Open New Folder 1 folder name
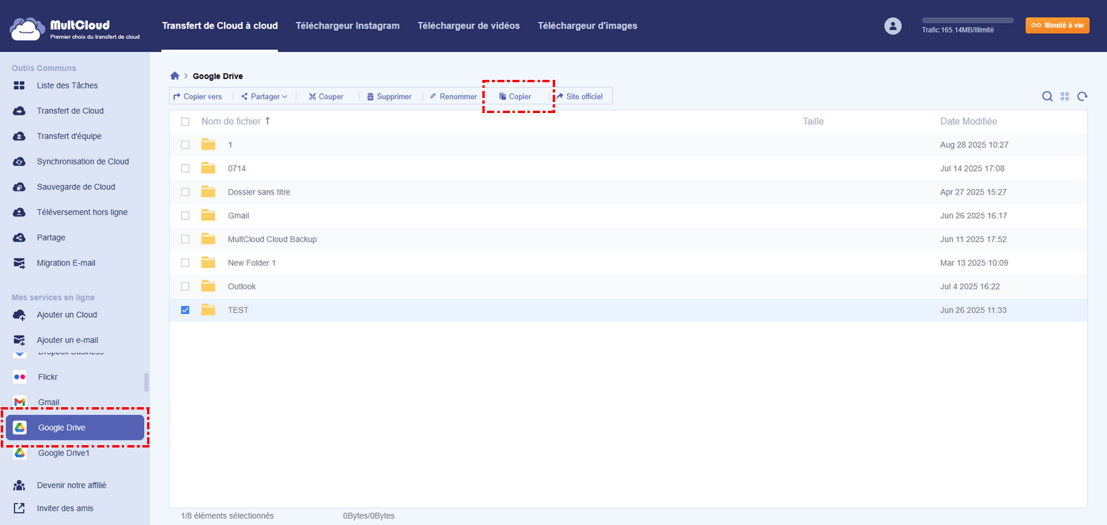Image resolution: width=1107 pixels, height=525 pixels. coord(251,262)
